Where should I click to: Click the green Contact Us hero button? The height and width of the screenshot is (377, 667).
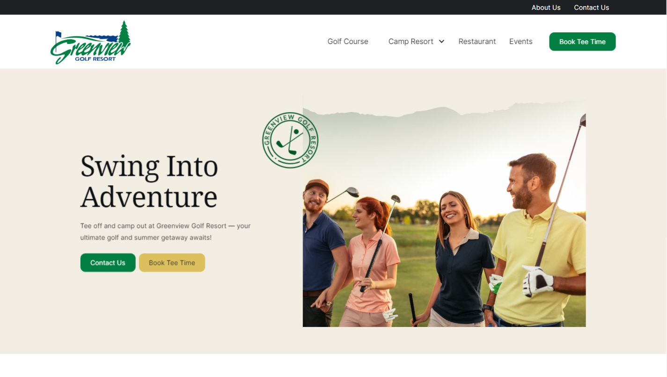point(108,262)
